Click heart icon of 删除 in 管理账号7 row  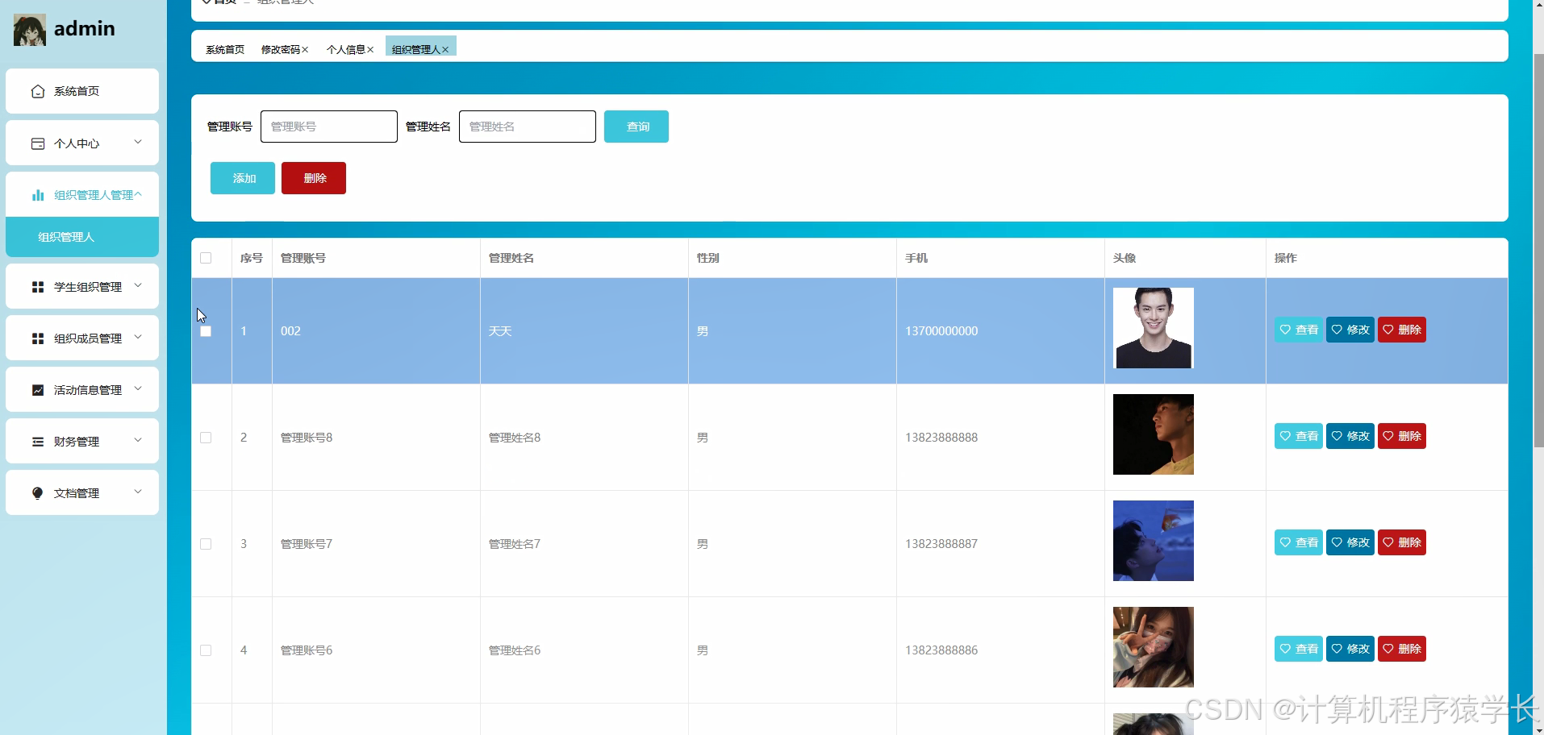(x=1388, y=542)
